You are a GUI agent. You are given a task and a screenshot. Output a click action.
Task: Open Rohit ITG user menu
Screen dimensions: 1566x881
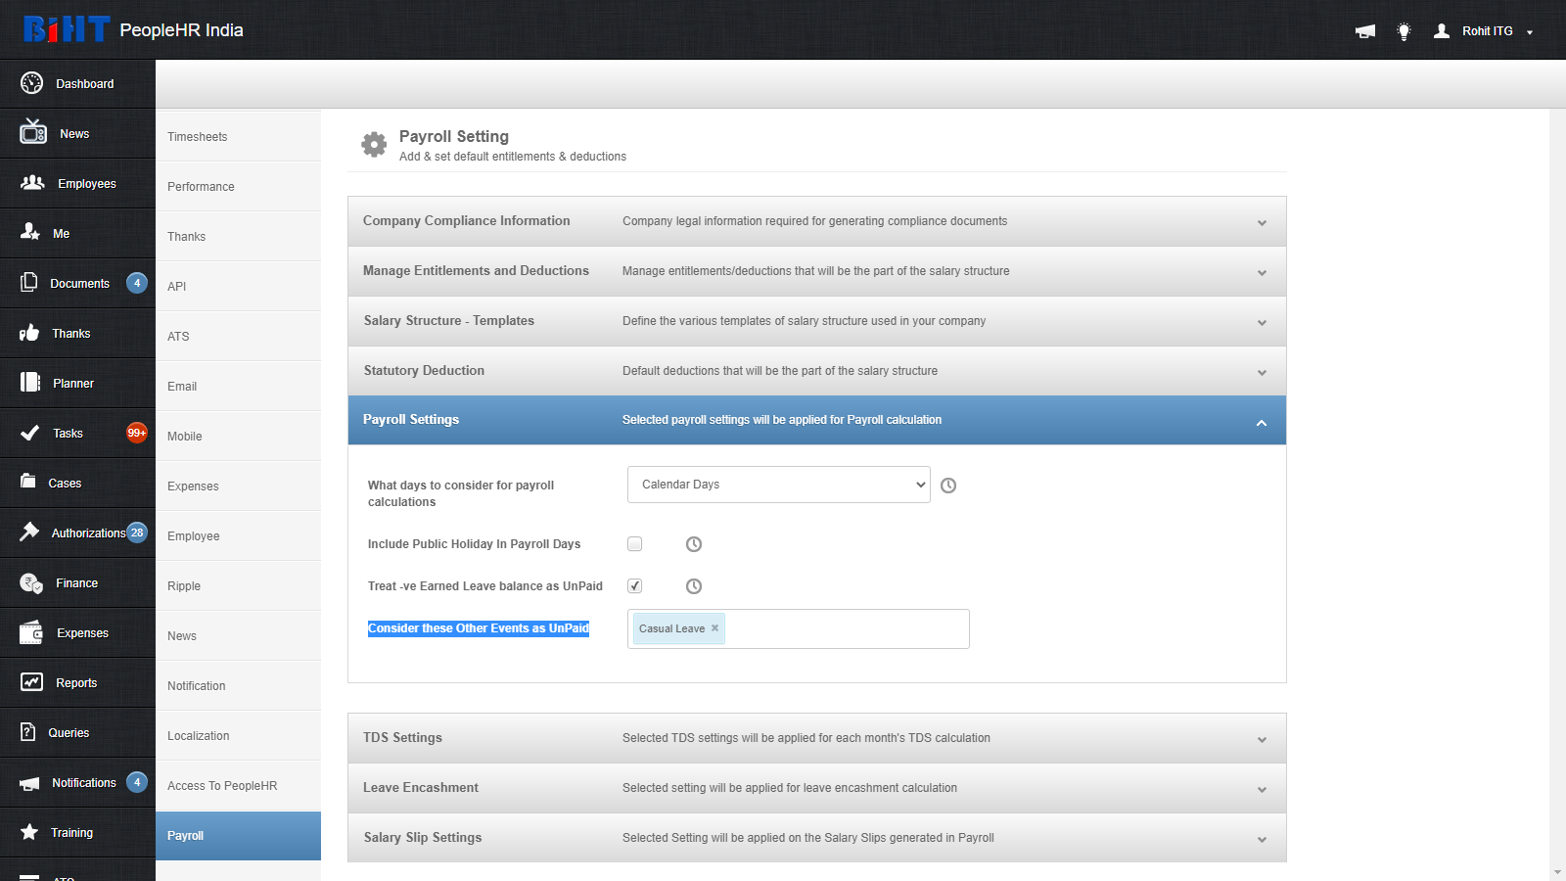tap(1483, 31)
